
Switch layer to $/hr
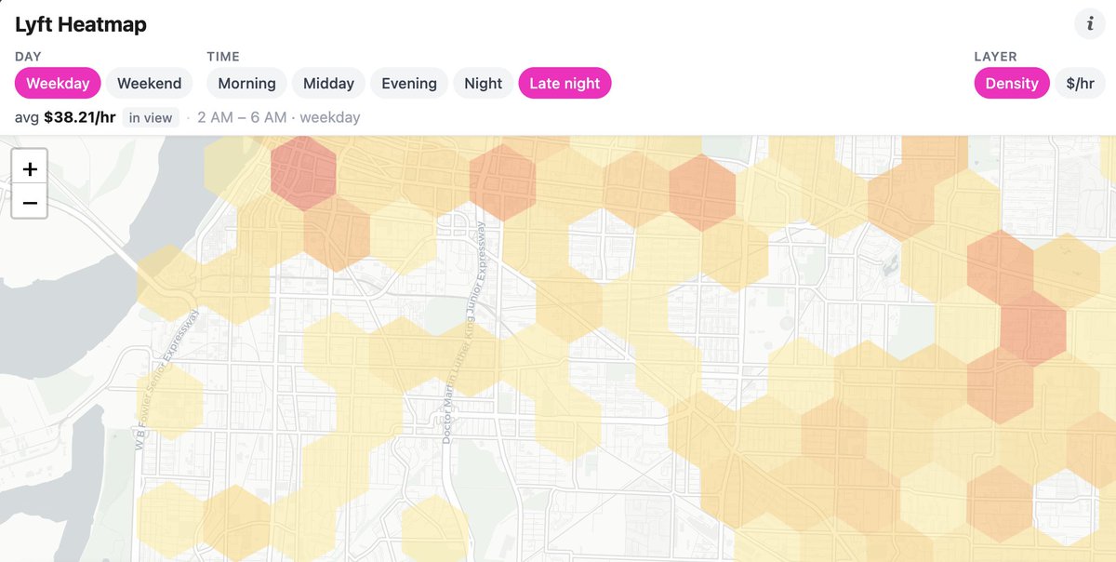click(x=1080, y=83)
